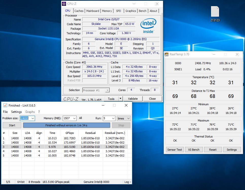Click the Log button in LinX status bar
The height and width of the screenshot is (190, 245).
click(127, 182)
